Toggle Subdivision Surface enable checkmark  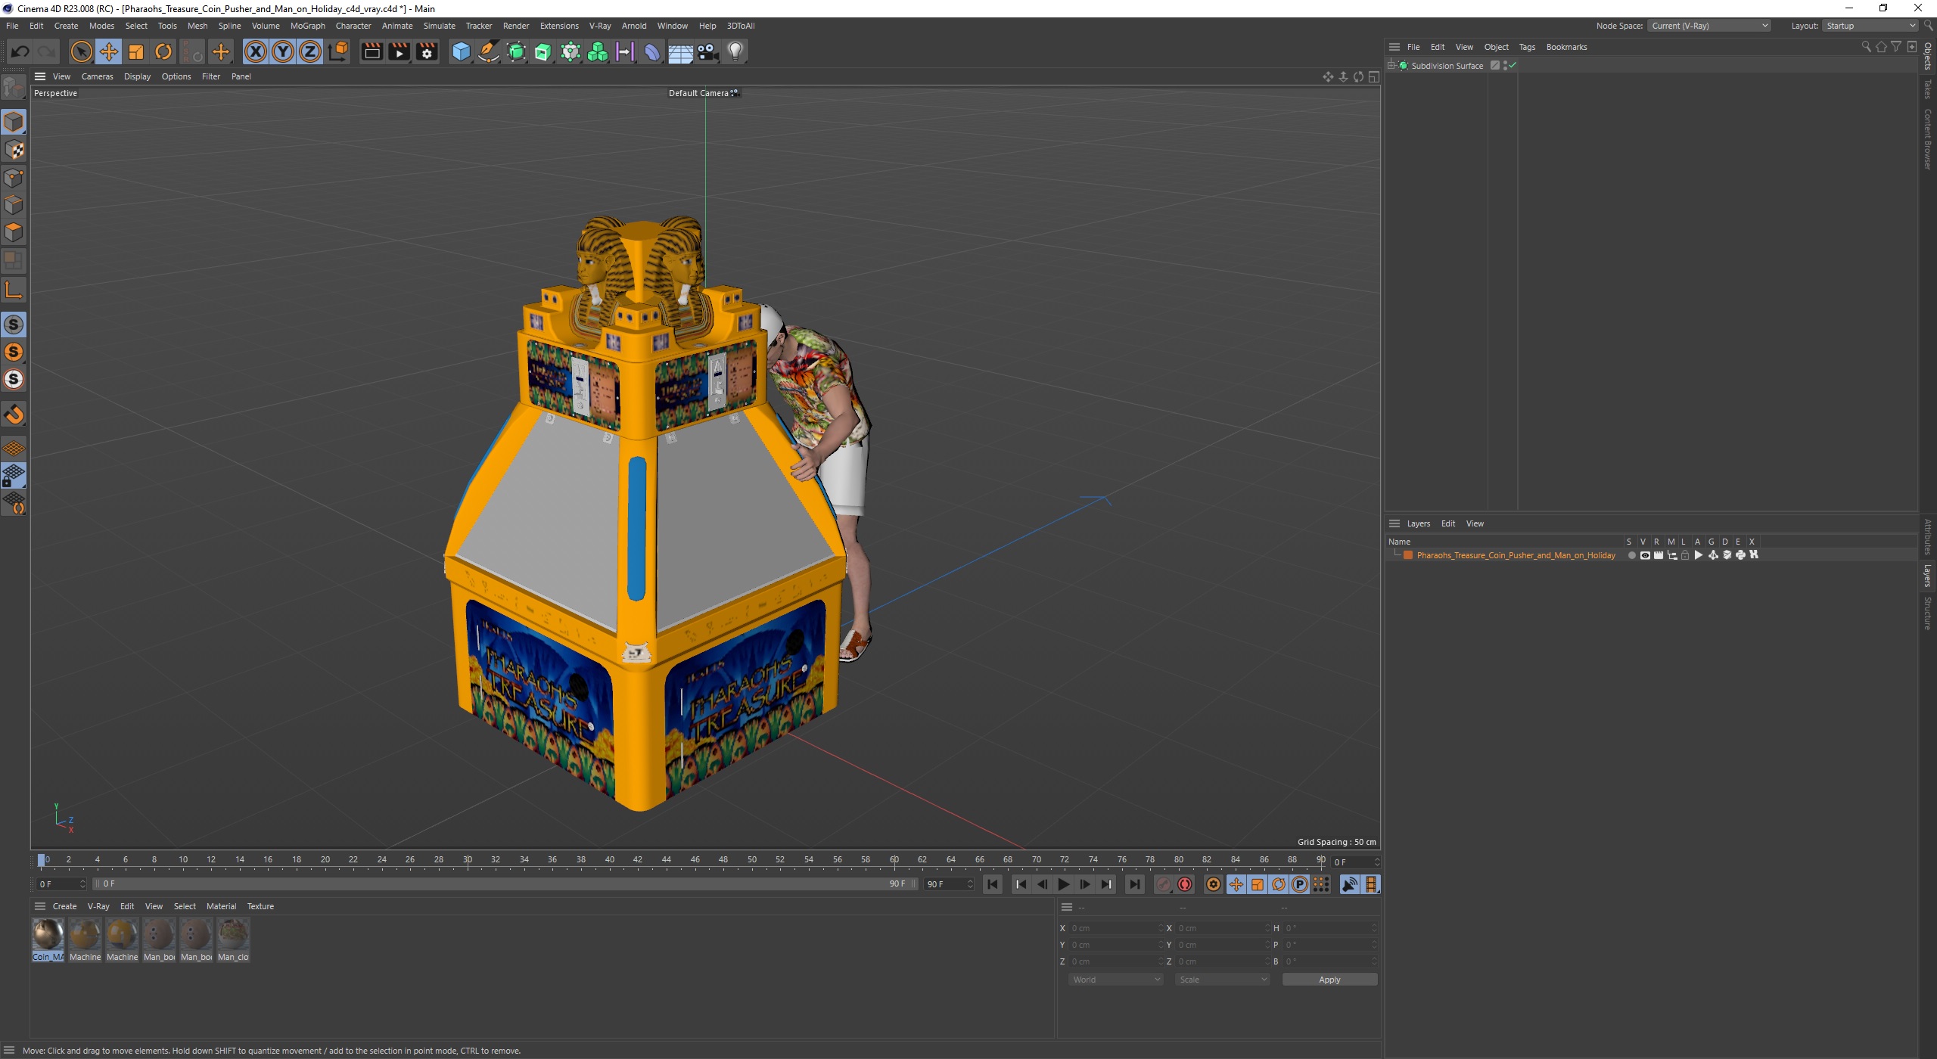click(x=1513, y=66)
